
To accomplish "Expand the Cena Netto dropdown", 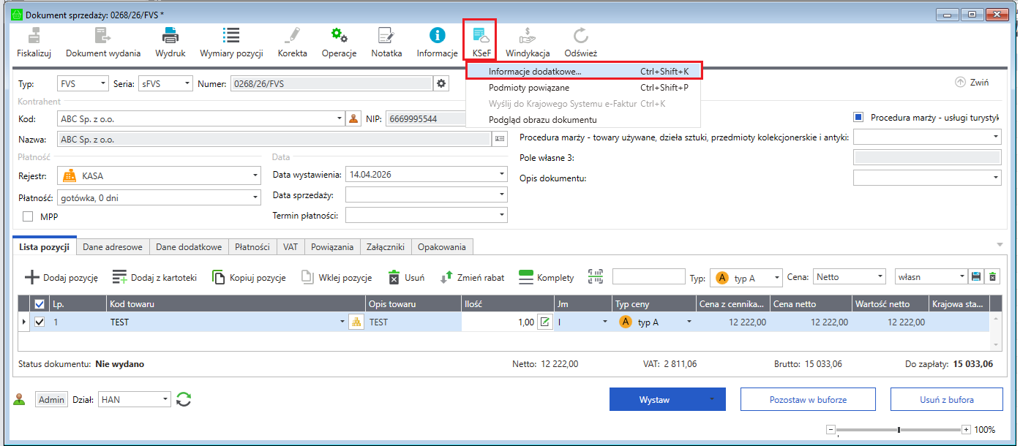I will coord(880,277).
